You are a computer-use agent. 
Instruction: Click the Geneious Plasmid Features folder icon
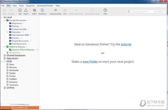[10, 50]
